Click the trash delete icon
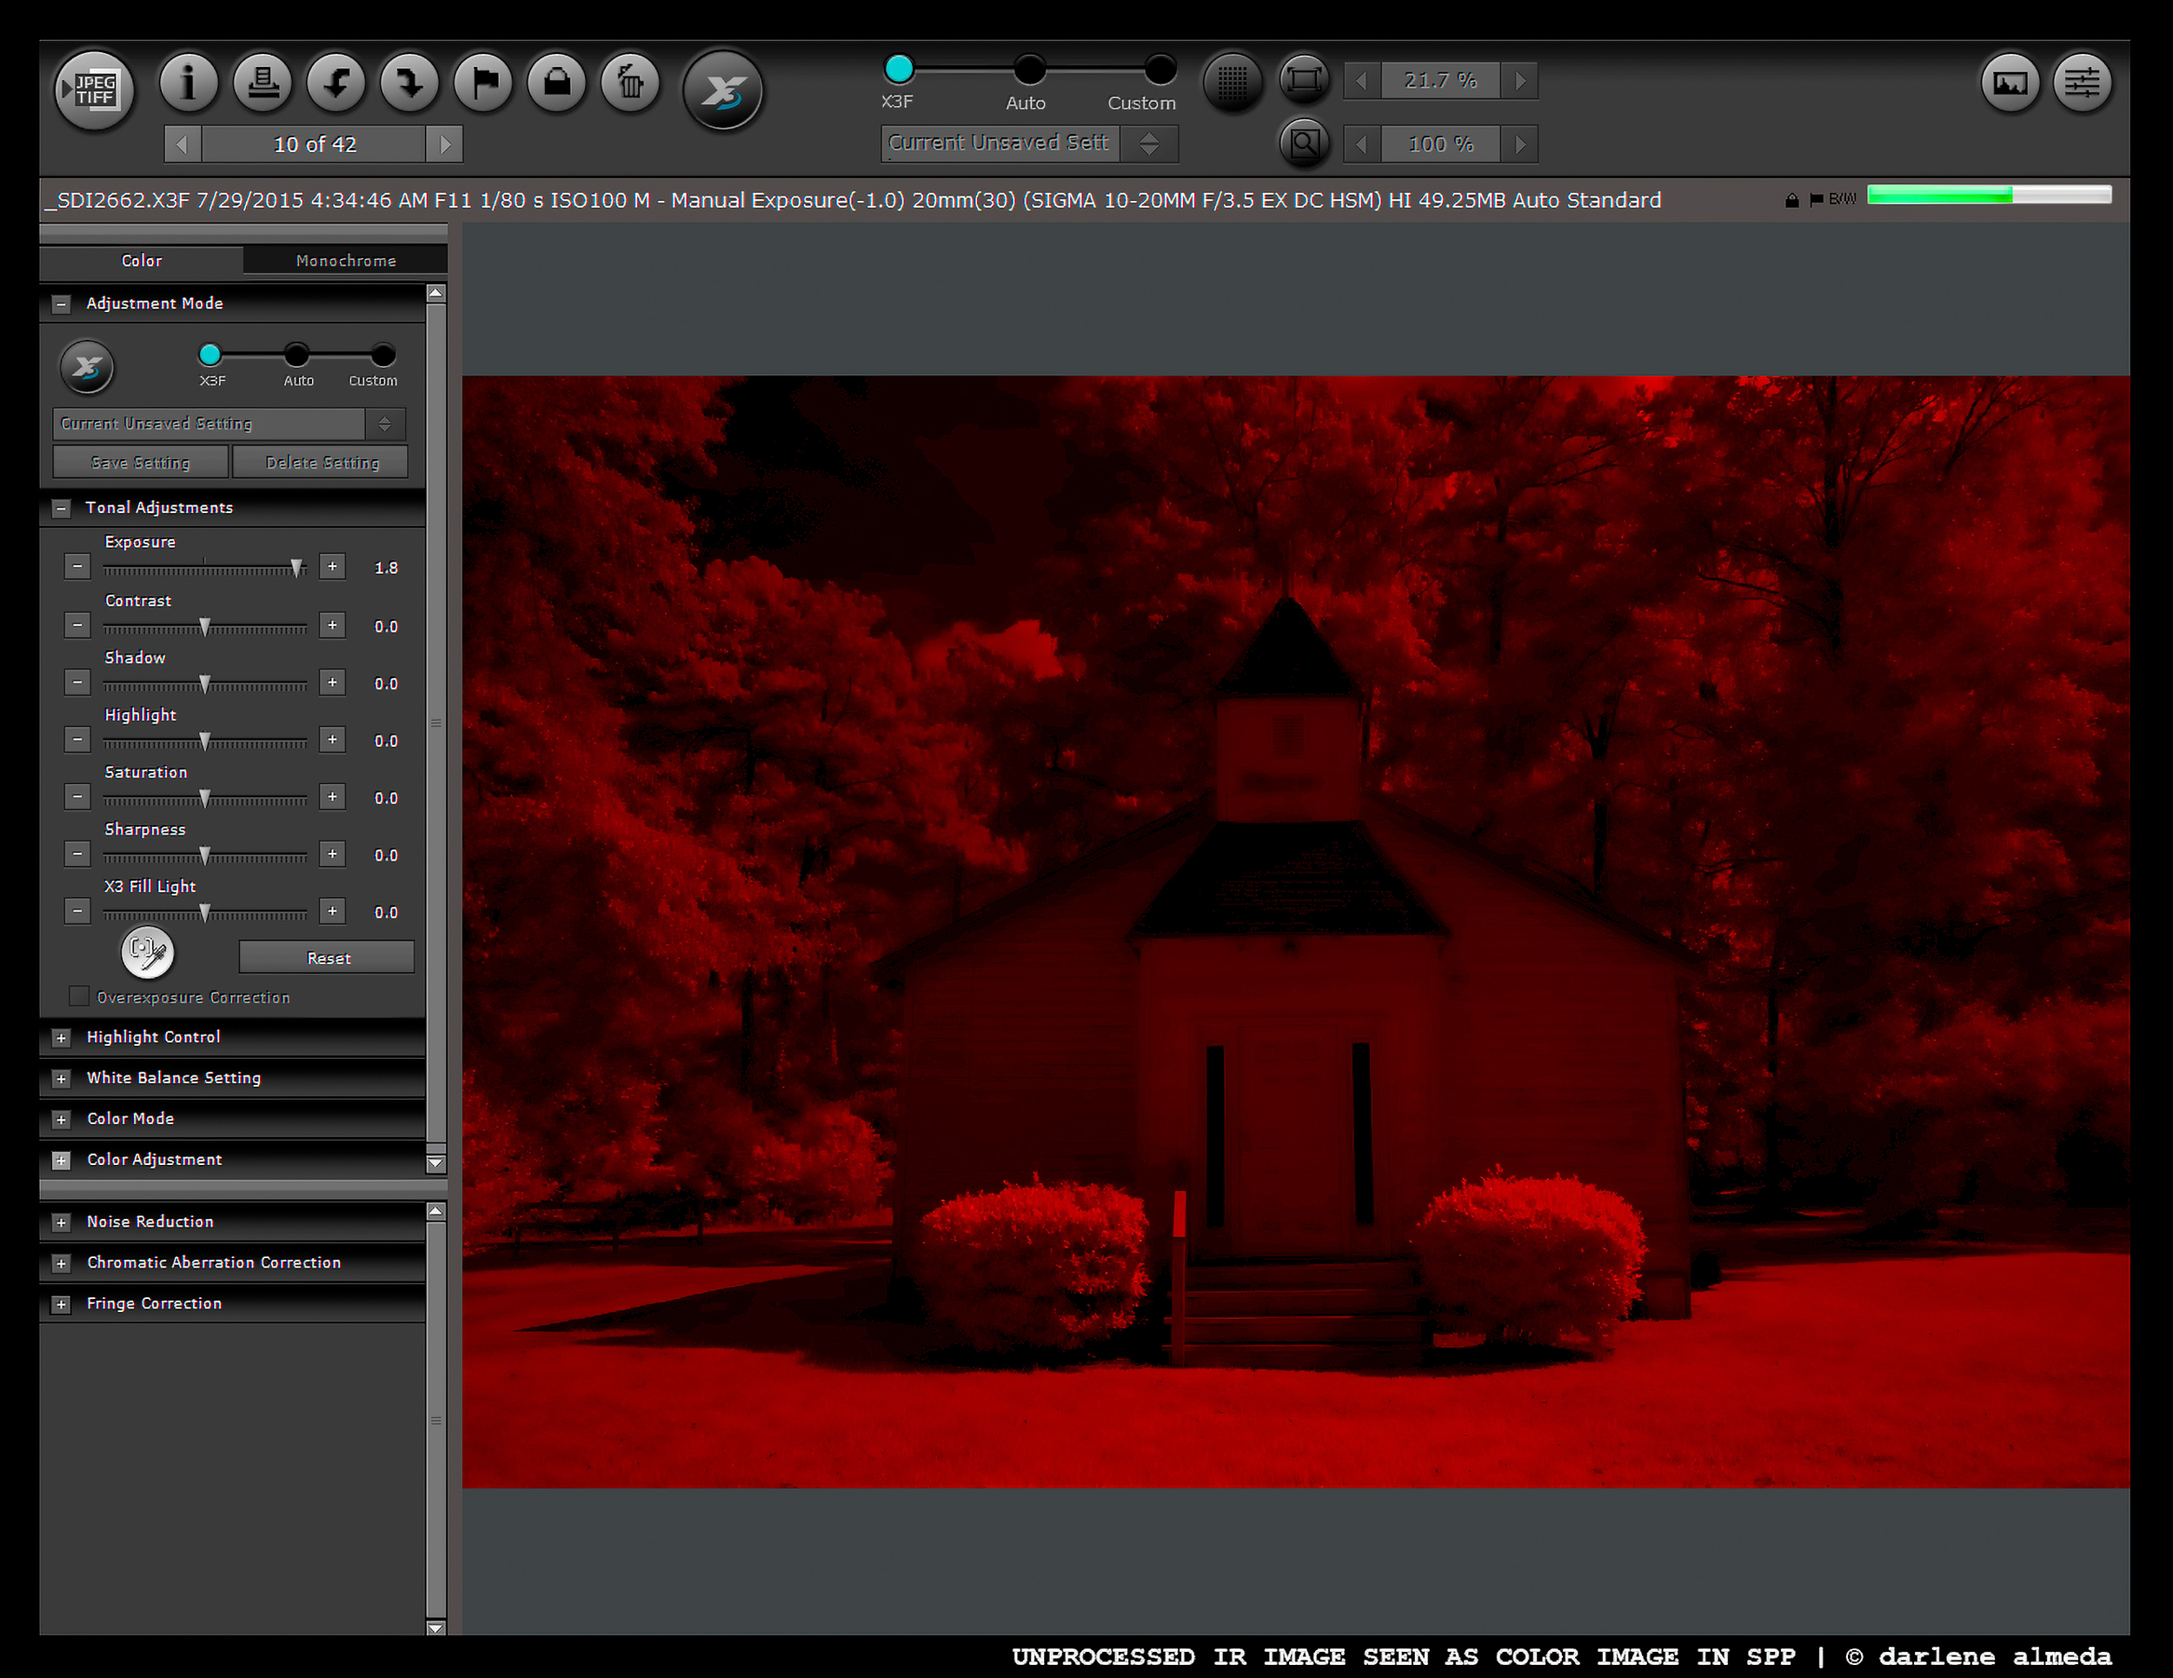The image size is (2173, 1678). click(630, 82)
